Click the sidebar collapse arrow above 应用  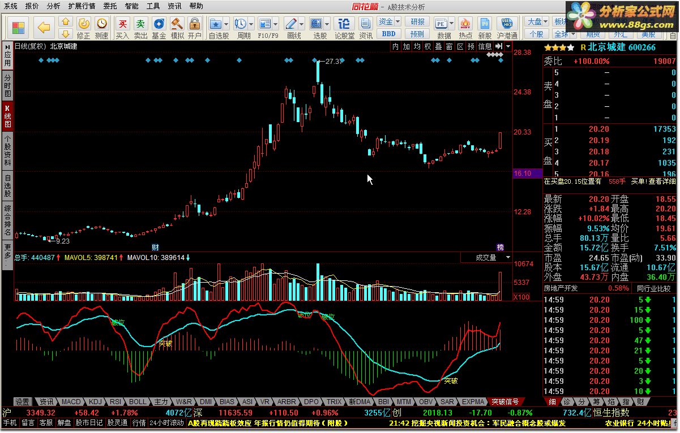7,46
